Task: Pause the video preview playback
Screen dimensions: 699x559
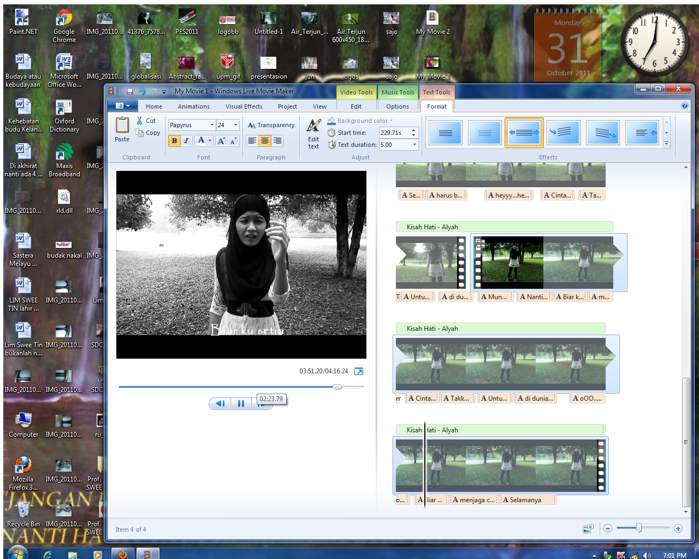Action: tap(241, 403)
